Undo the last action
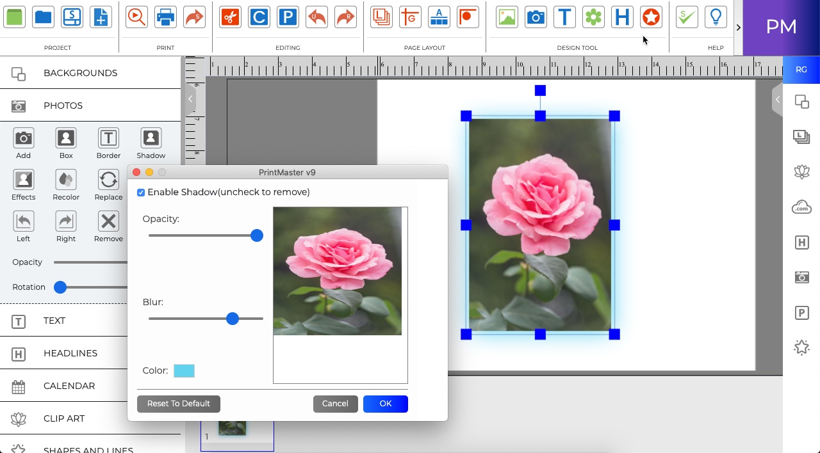Viewport: 820px width, 453px height. 316,17
